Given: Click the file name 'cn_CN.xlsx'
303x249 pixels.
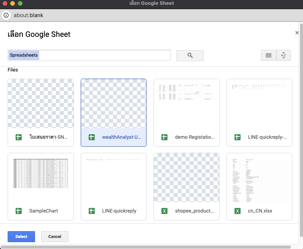Looking at the screenshot, I should tap(260, 211).
